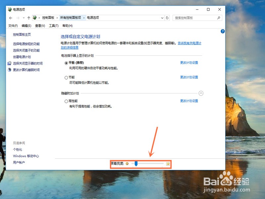Screen dimensions: 265x199
Task: Click the refresh button beside address bar
Action: 167,18
